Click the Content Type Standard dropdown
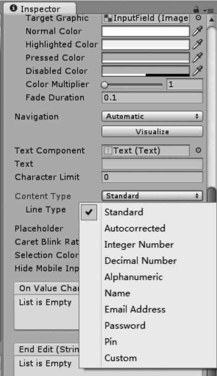This screenshot has height=376, width=217. [152, 196]
